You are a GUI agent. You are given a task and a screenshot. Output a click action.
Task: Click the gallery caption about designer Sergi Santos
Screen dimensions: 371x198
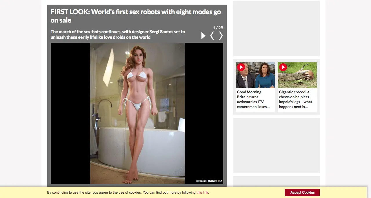[118, 34]
